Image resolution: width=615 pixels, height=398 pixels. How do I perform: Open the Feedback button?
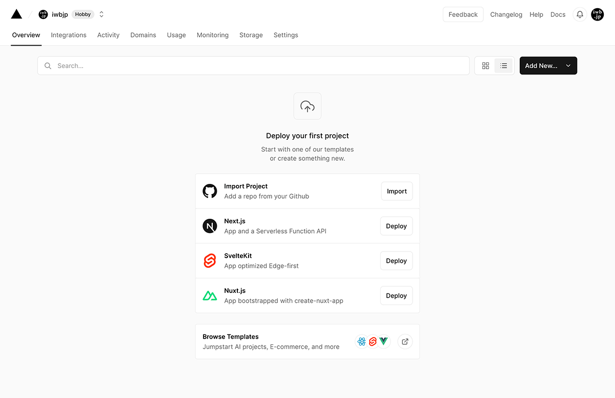[463, 14]
